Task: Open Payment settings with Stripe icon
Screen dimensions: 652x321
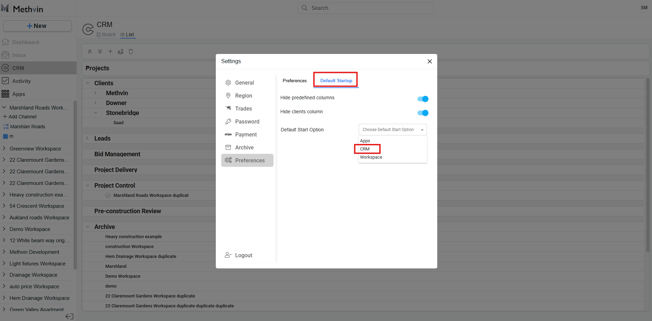Action: [x=245, y=134]
